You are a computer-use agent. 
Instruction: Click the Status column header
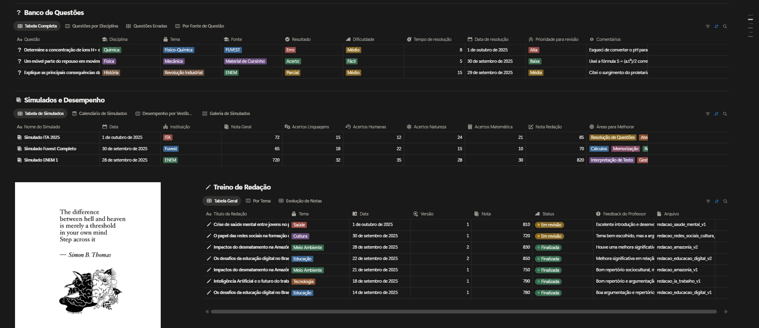(548, 214)
